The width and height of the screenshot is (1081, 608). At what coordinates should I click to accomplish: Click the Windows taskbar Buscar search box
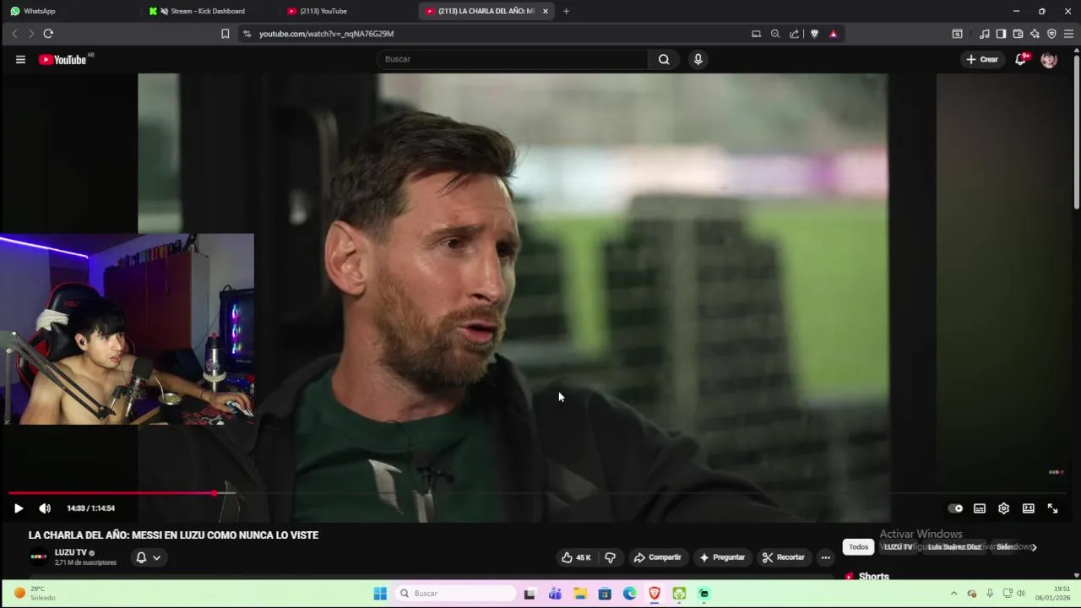tap(456, 594)
